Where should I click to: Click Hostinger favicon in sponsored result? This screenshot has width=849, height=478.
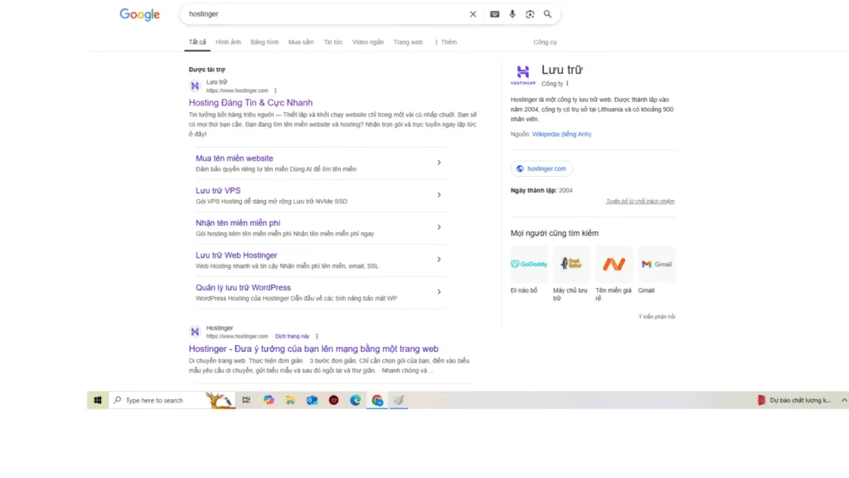point(195,85)
